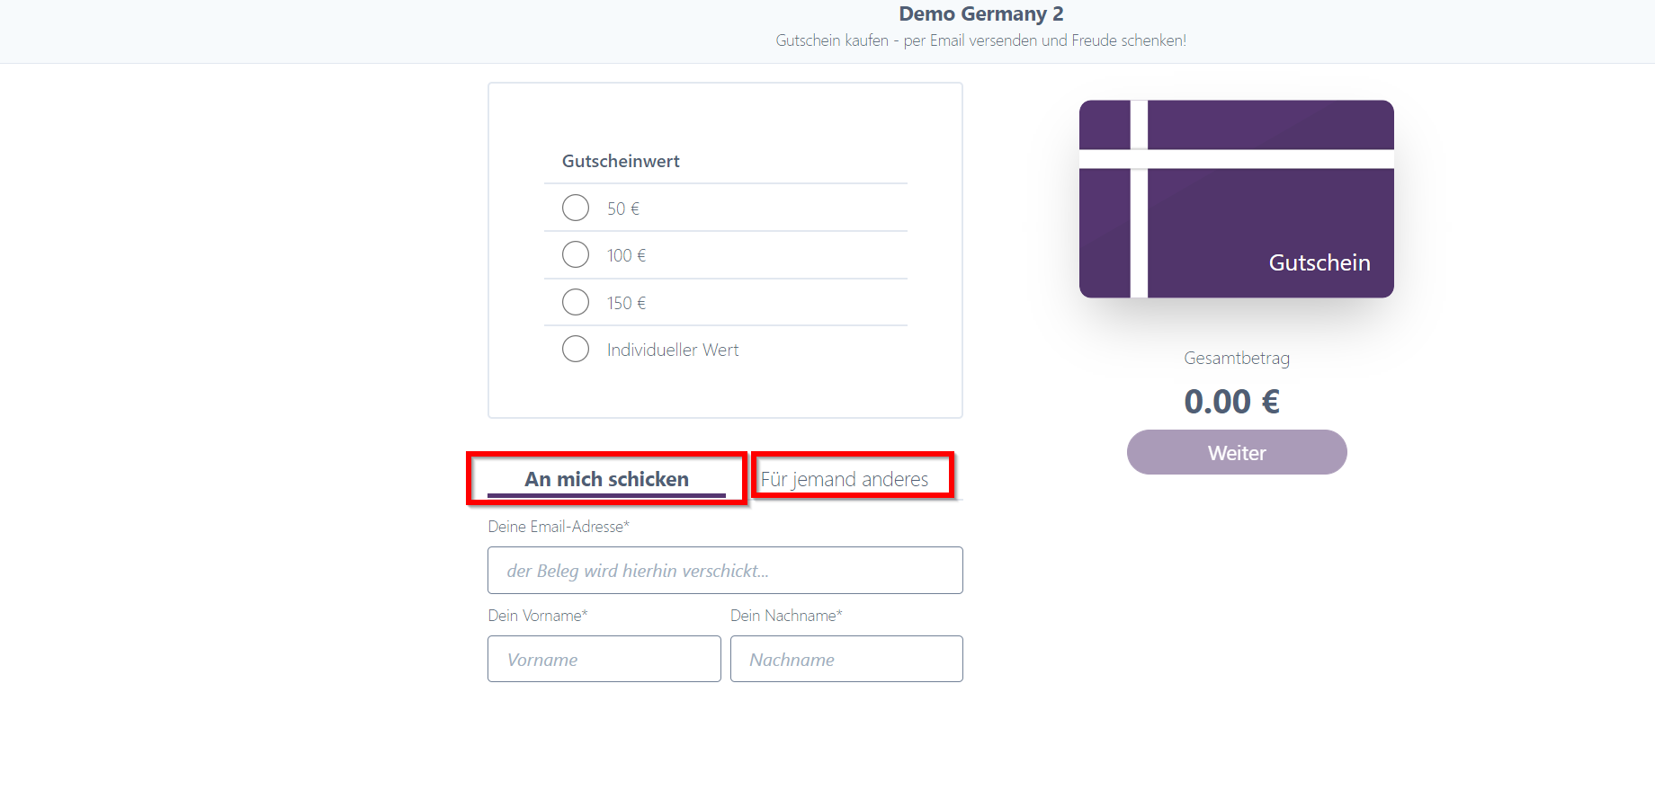Select the 50 € voucher radio button
1655x790 pixels.
576,208
